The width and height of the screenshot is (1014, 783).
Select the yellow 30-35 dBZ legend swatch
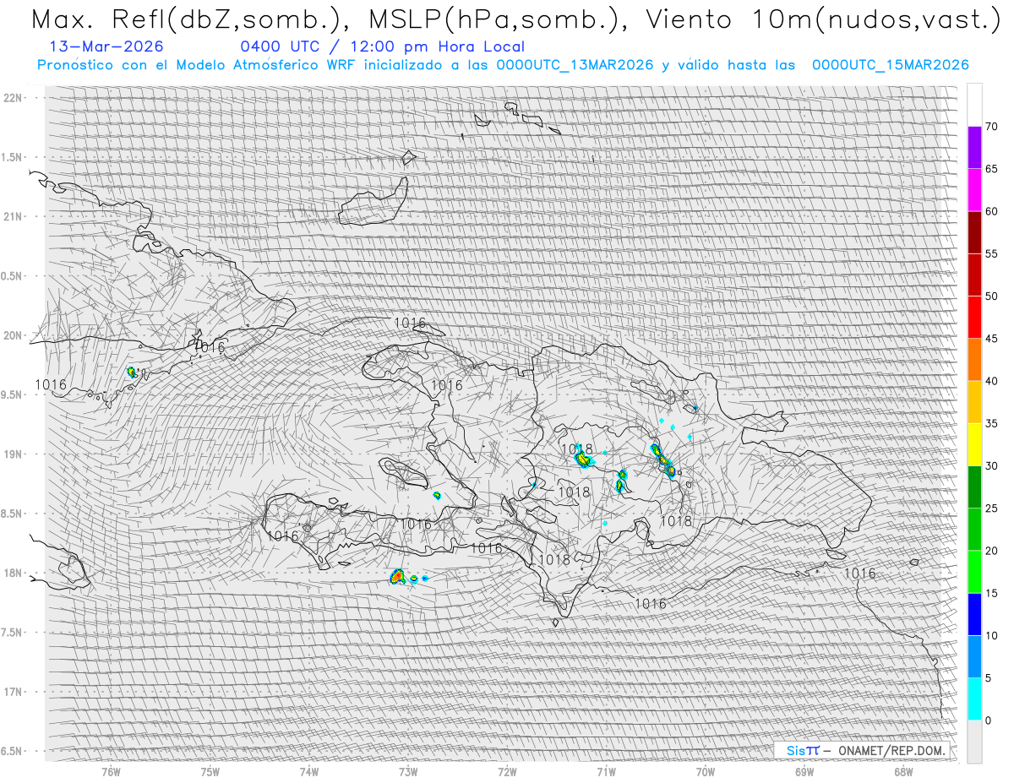point(974,444)
